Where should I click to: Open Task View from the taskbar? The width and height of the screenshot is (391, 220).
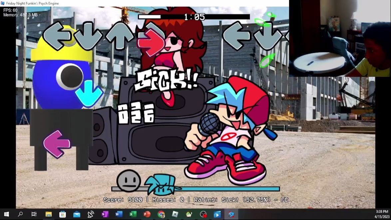34,214
